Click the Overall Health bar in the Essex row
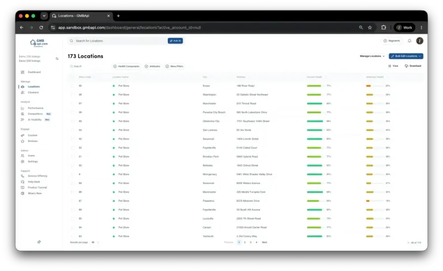 (315, 86)
